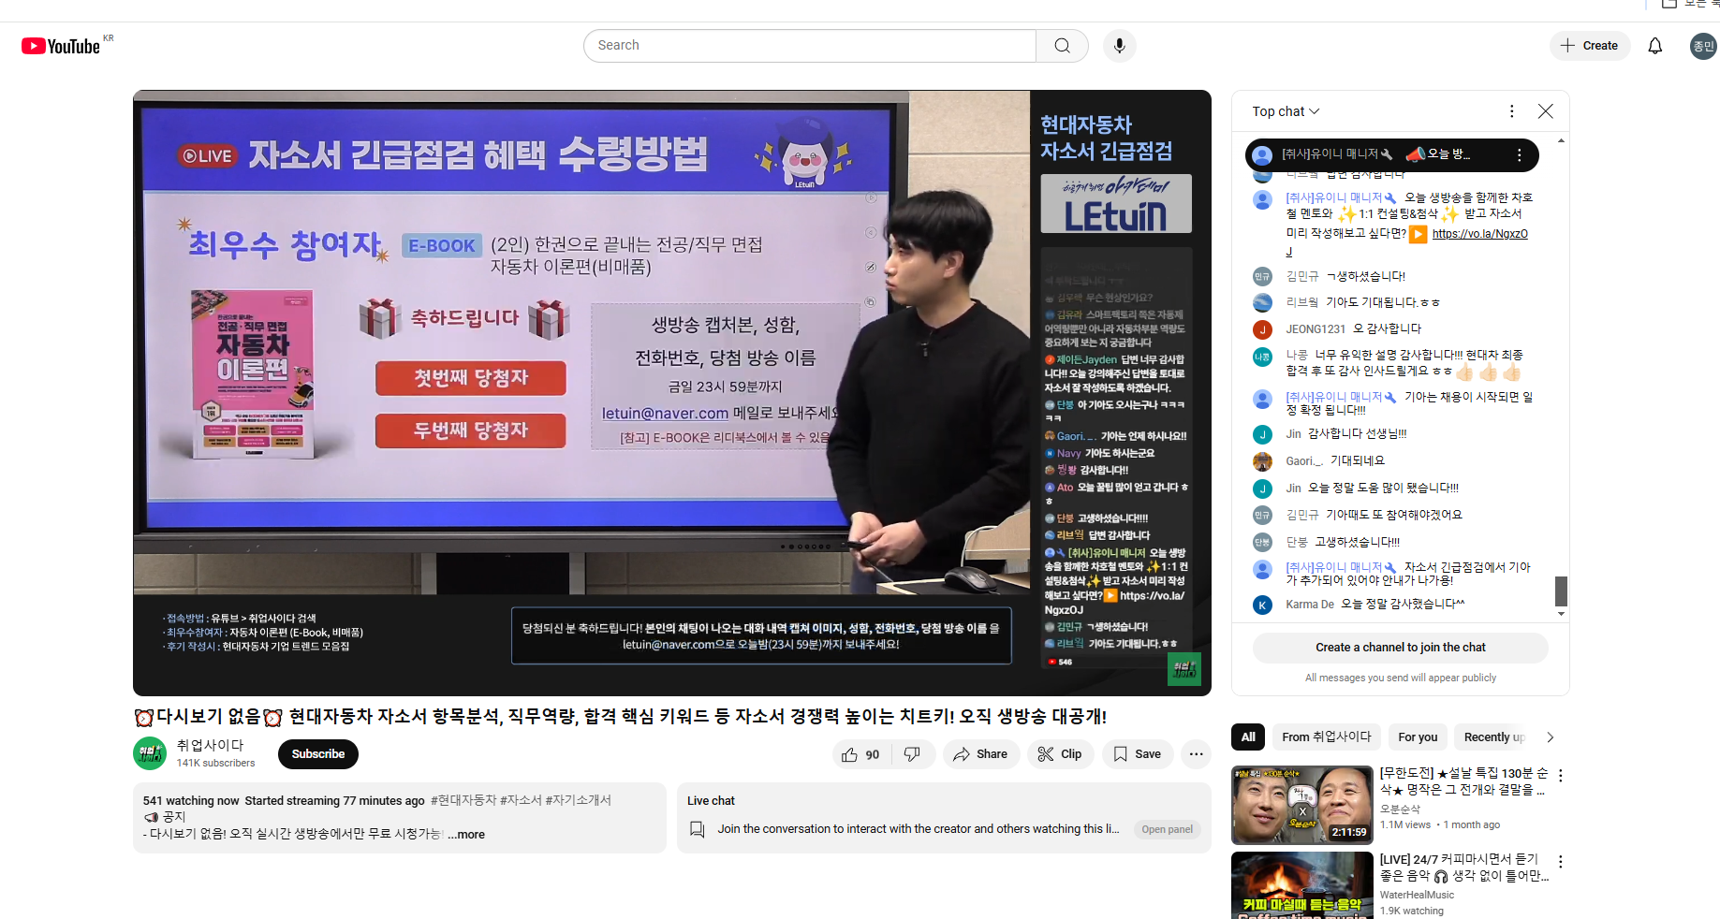Click the search magnifier button
The image size is (1720, 919).
(x=1062, y=46)
